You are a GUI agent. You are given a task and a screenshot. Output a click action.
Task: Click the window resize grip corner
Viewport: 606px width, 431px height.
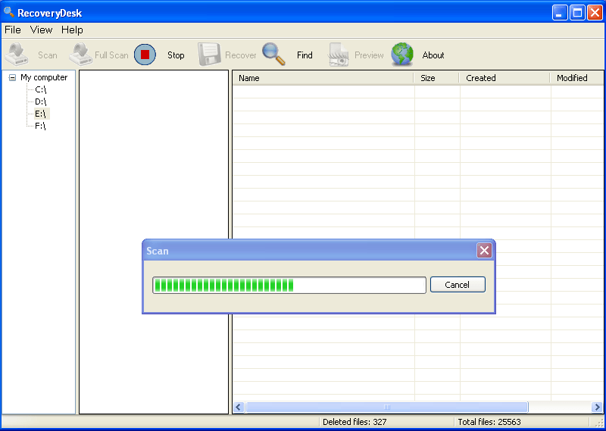pos(598,423)
